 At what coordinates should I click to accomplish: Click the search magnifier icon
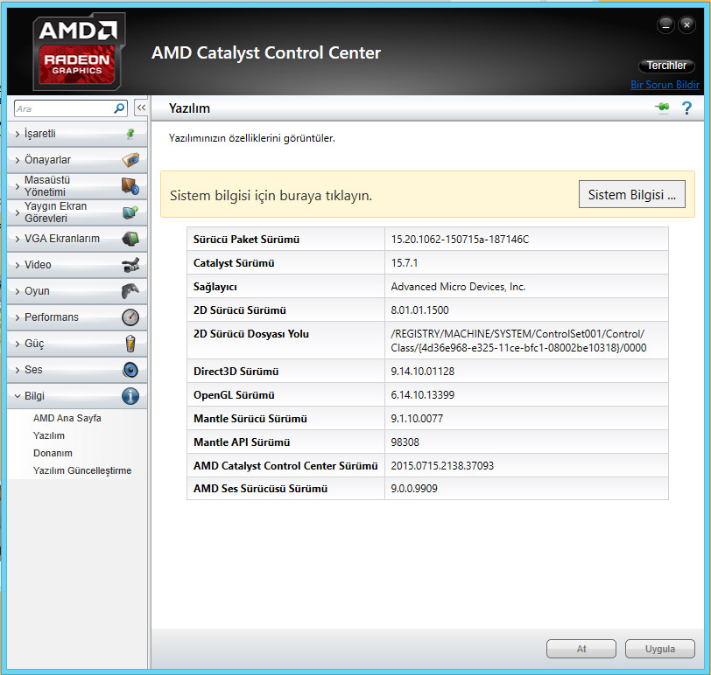119,108
